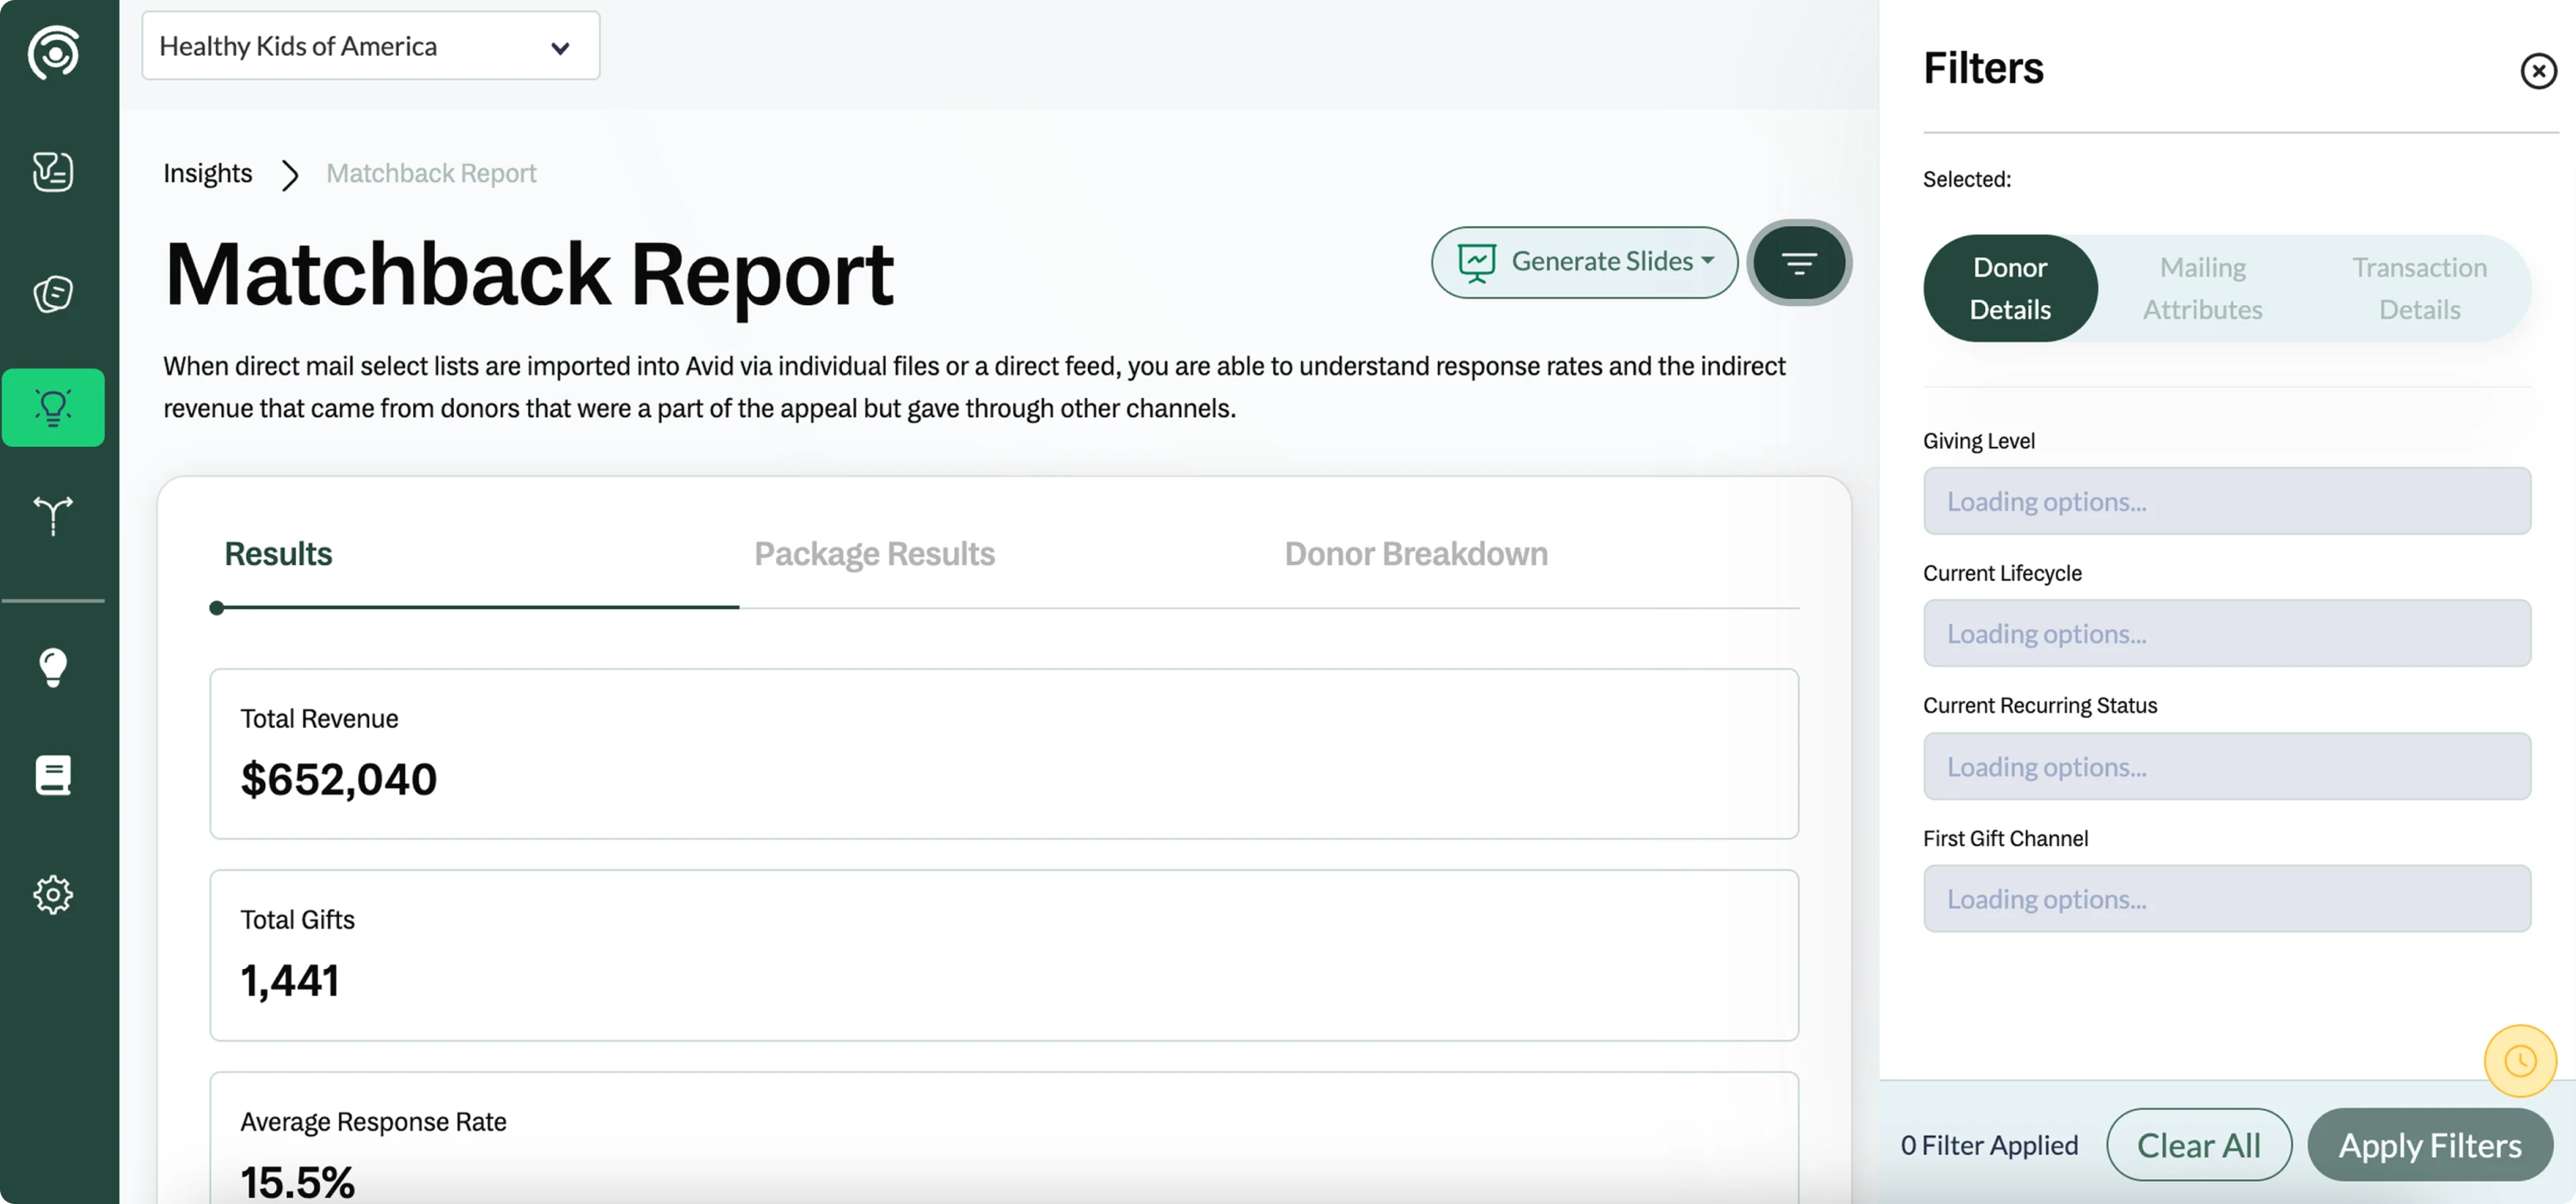Click the round filter lines button

tap(1798, 263)
